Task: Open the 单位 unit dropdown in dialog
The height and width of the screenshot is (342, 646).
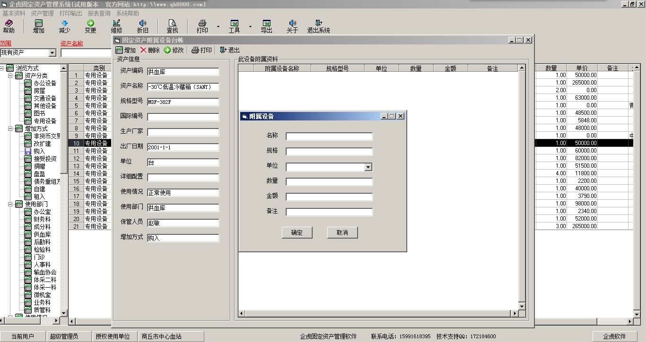Action: (368, 167)
